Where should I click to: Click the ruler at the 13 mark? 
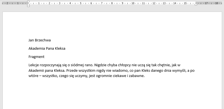click(164, 3)
